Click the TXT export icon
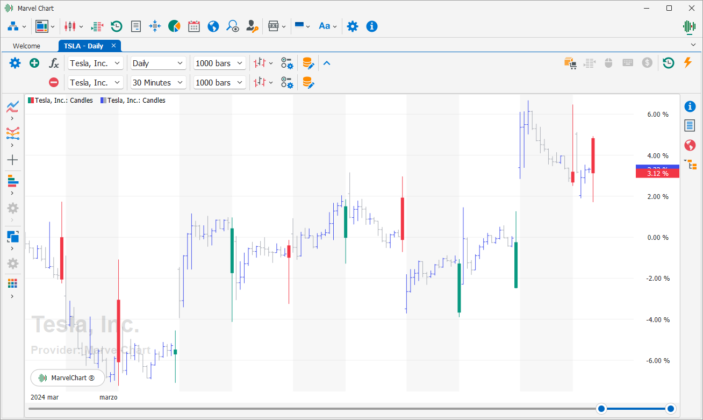Screen dimensions: 703x420 [x=274, y=26]
